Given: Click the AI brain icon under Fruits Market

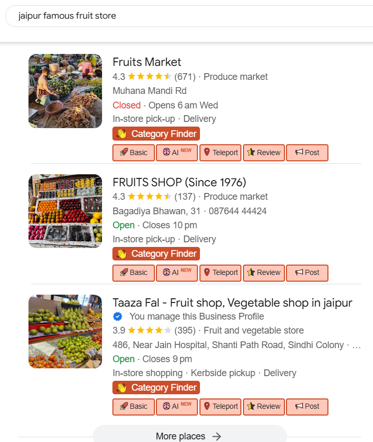Looking at the screenshot, I should [x=167, y=153].
